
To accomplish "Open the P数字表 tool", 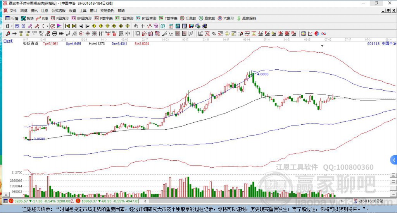I will point(104,19).
